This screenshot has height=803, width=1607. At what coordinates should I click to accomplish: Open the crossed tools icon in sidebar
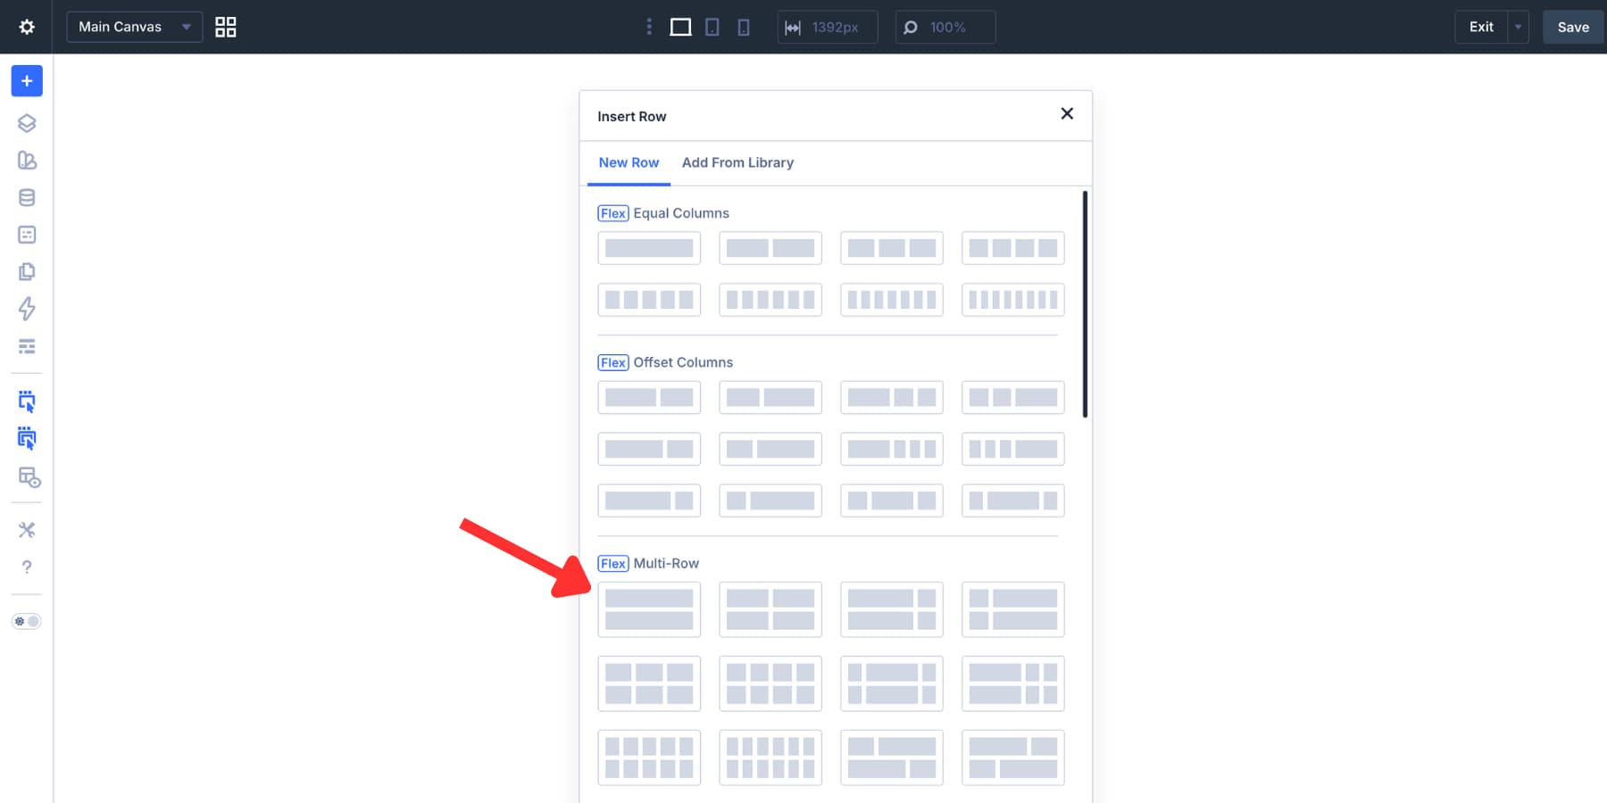tap(27, 530)
